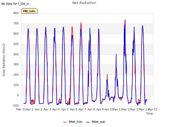This screenshot has height=127, width=169.
Task: Click the Apr 7 red peak near 710
Action: [x=81, y=23]
